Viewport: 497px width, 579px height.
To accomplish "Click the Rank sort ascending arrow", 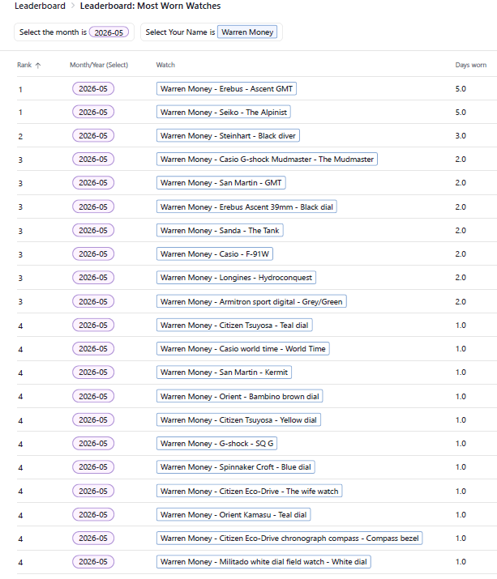I will click(38, 66).
